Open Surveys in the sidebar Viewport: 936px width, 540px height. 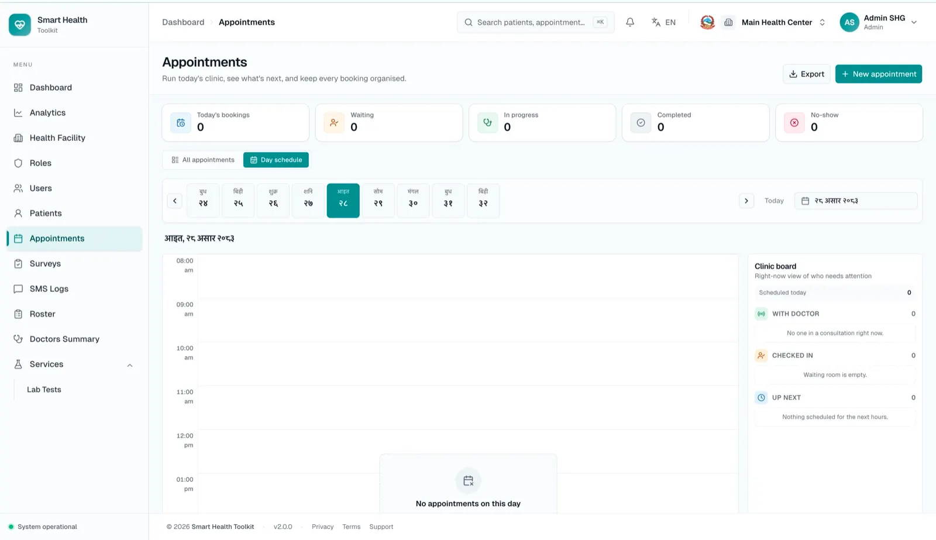coord(74,264)
